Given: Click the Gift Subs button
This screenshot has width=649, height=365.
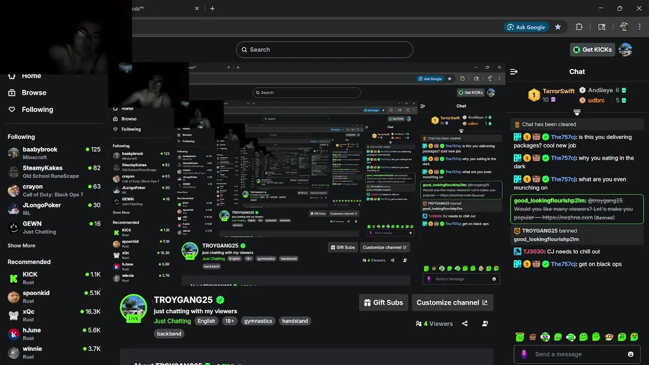Looking at the screenshot, I should pos(383,303).
